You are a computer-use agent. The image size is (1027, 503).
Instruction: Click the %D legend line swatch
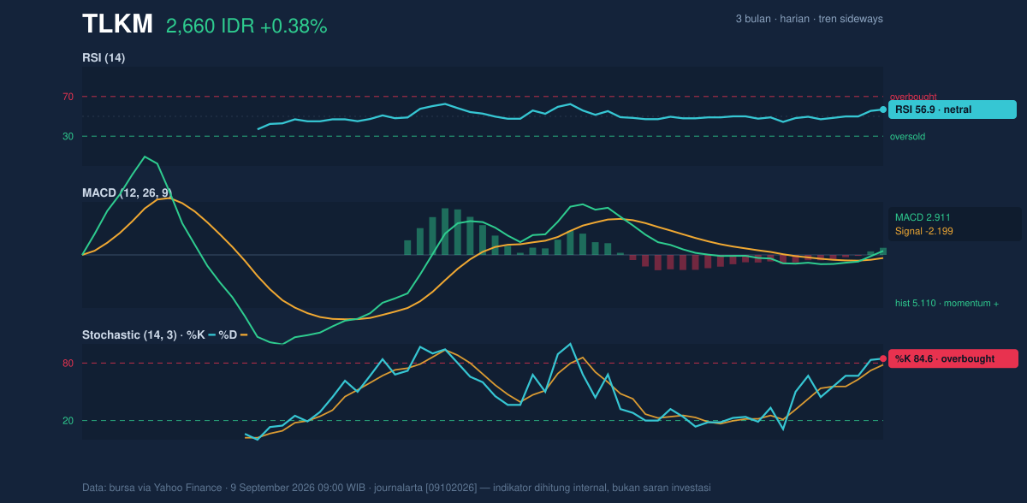click(x=243, y=334)
